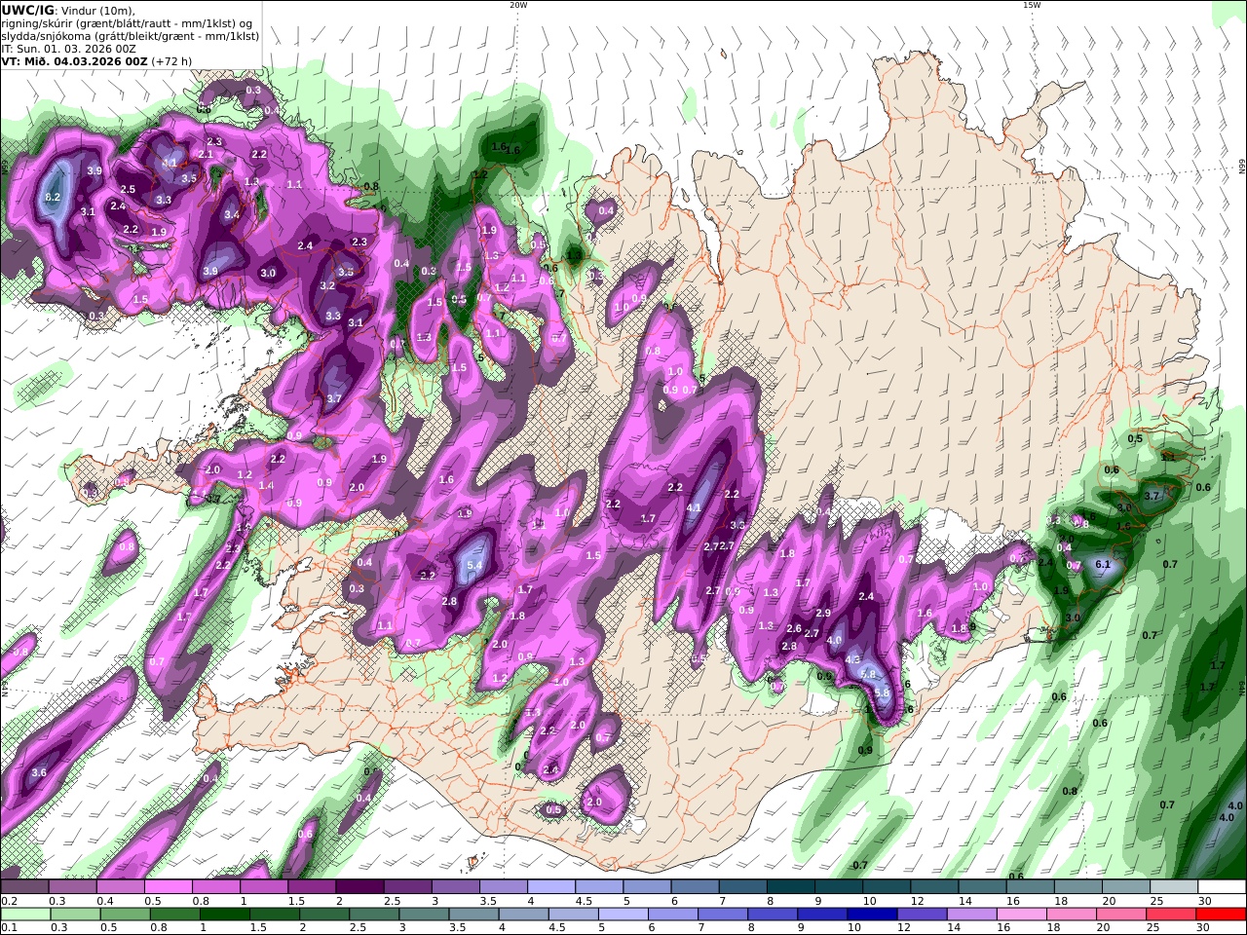
Task: Select light pink rain swatch between 16 and 18
Action: click(x=1020, y=915)
